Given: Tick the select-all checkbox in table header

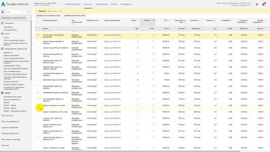Looking at the screenshot, I should pyautogui.click(x=38, y=21).
